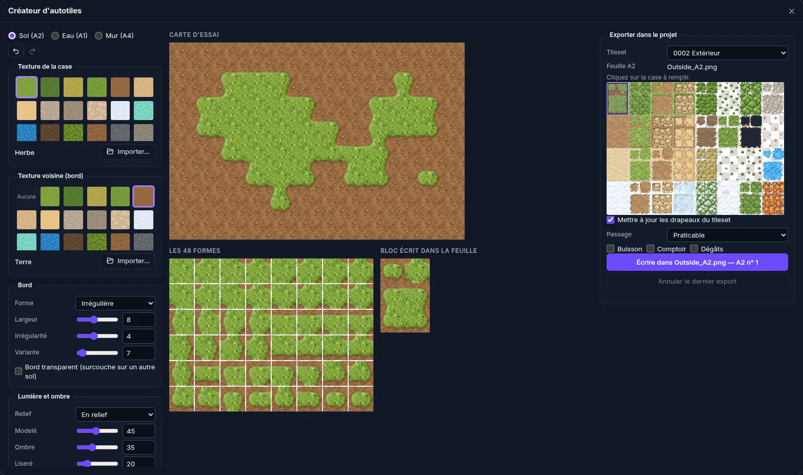Adjust the Variante slider
The height and width of the screenshot is (475, 803).
97,352
